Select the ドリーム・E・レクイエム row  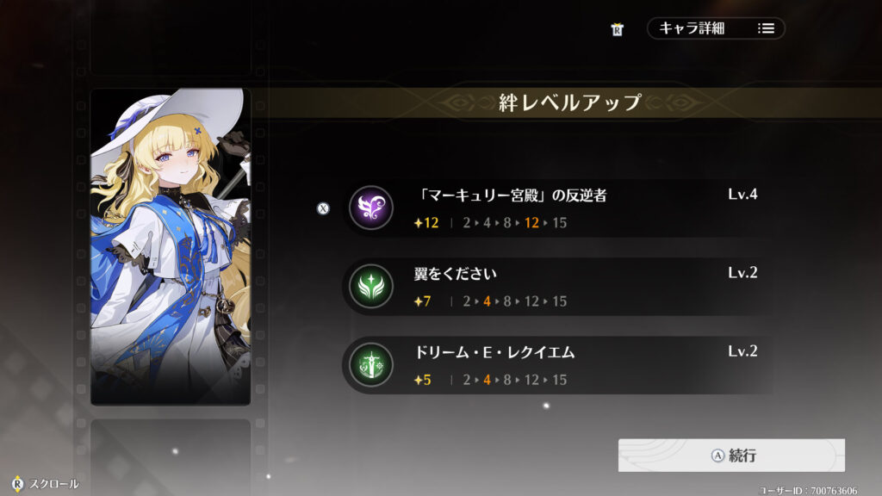557,365
